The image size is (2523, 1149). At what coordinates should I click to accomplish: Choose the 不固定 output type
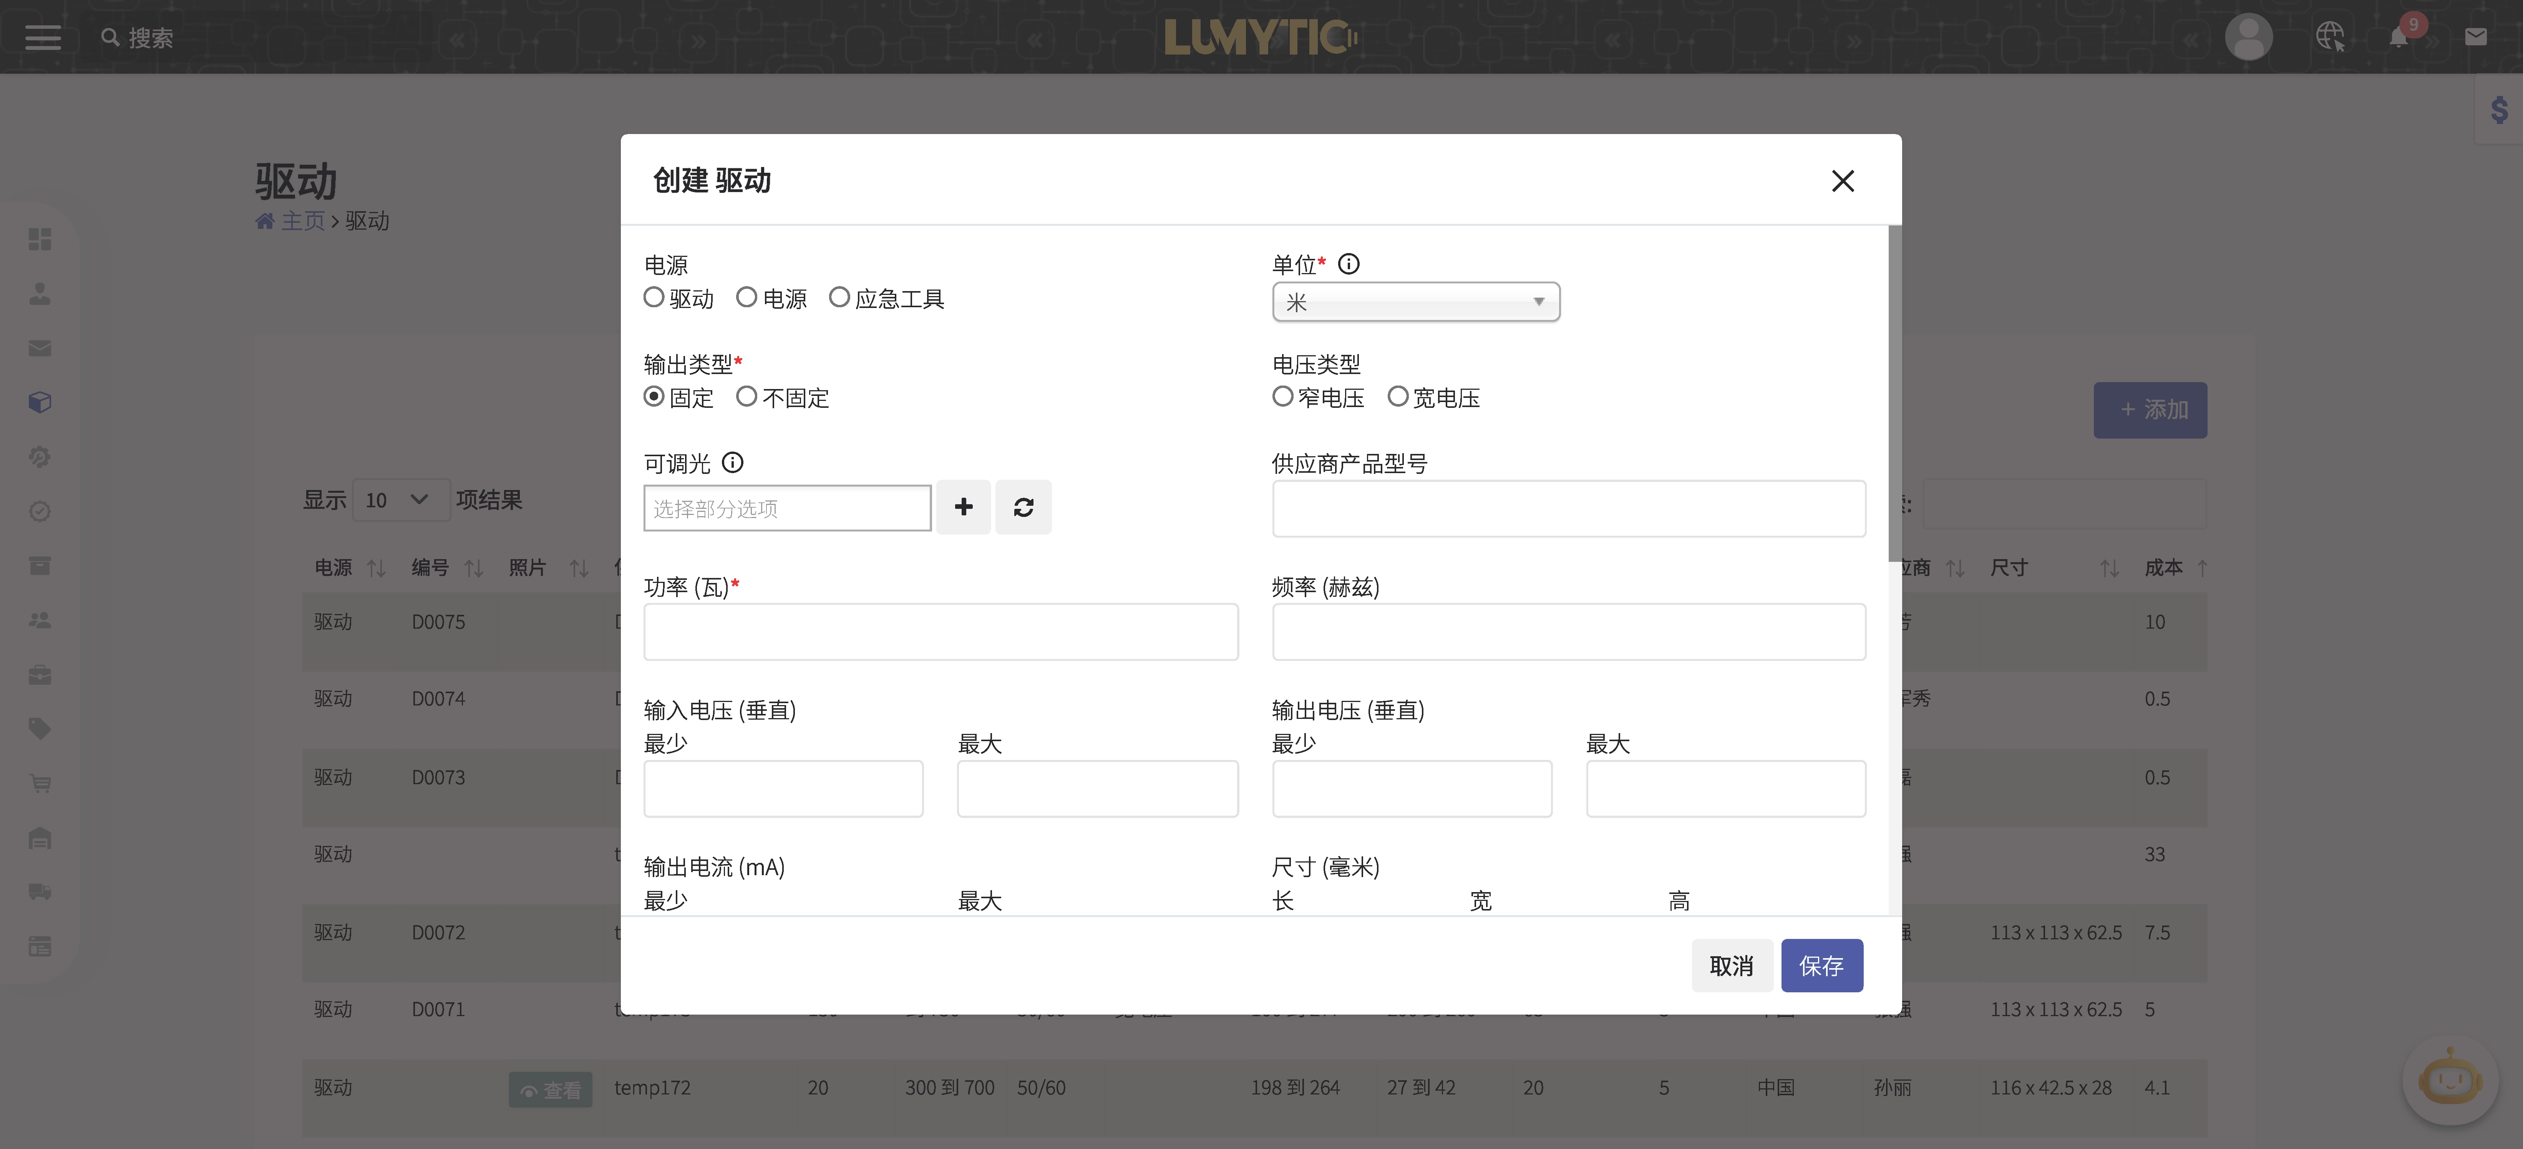tap(746, 396)
